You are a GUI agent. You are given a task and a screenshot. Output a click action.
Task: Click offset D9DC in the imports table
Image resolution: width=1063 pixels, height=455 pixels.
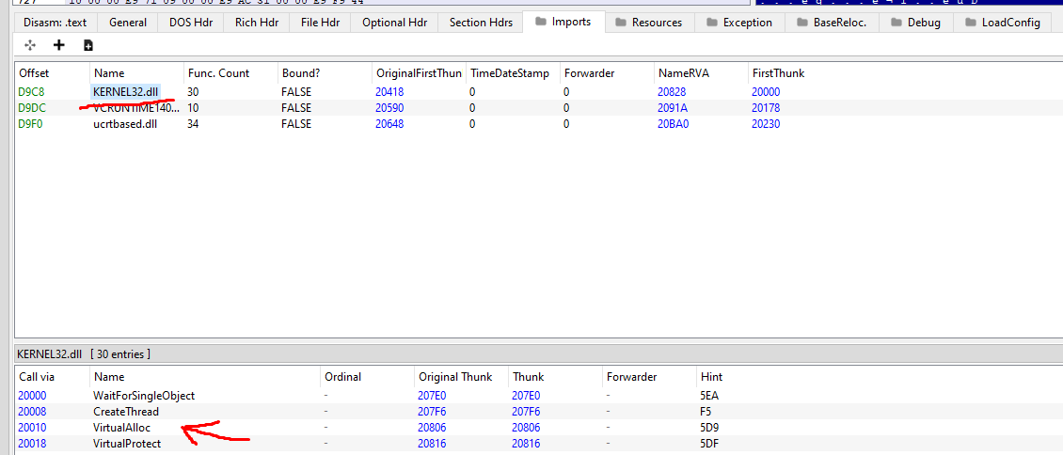click(31, 108)
